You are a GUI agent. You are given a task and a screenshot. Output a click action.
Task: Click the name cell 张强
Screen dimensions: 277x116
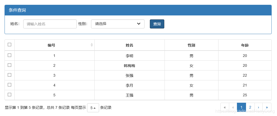point(130,76)
